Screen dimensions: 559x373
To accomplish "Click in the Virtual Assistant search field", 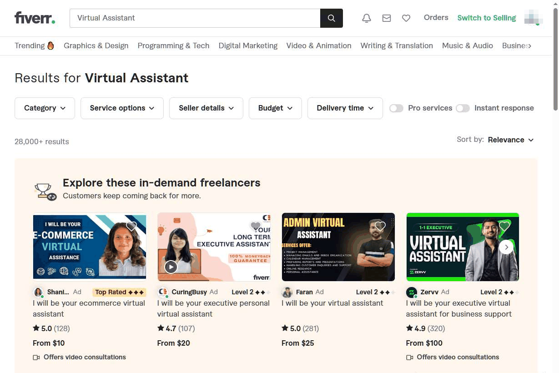I will click(195, 18).
